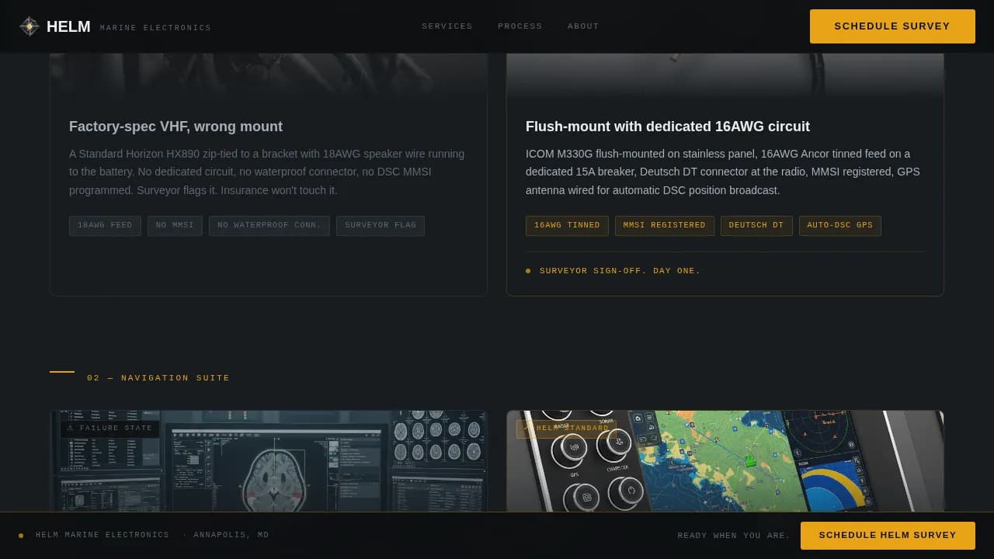
Task: Select the '16AWG TINNED' tag
Action: [x=567, y=226]
